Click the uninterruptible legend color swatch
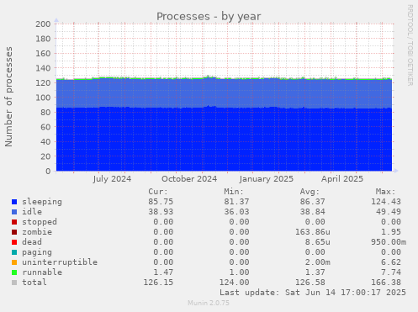 14,262
